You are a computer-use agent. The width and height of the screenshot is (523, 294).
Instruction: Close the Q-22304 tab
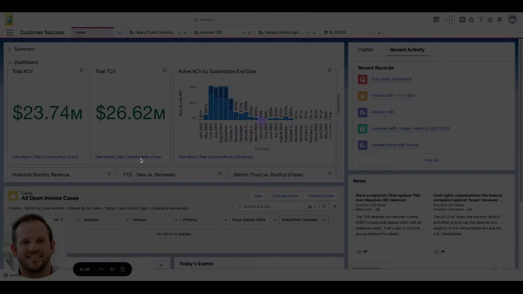point(379,33)
